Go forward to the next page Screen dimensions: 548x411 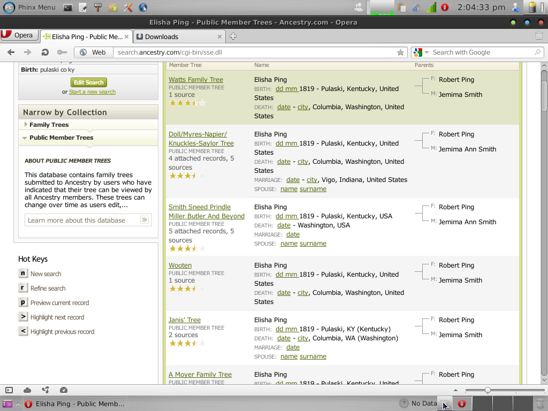[x=27, y=52]
